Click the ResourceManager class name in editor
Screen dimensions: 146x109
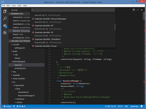(x=71, y=81)
